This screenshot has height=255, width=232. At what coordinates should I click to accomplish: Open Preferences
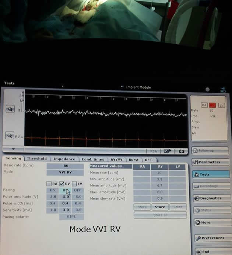coord(213,238)
